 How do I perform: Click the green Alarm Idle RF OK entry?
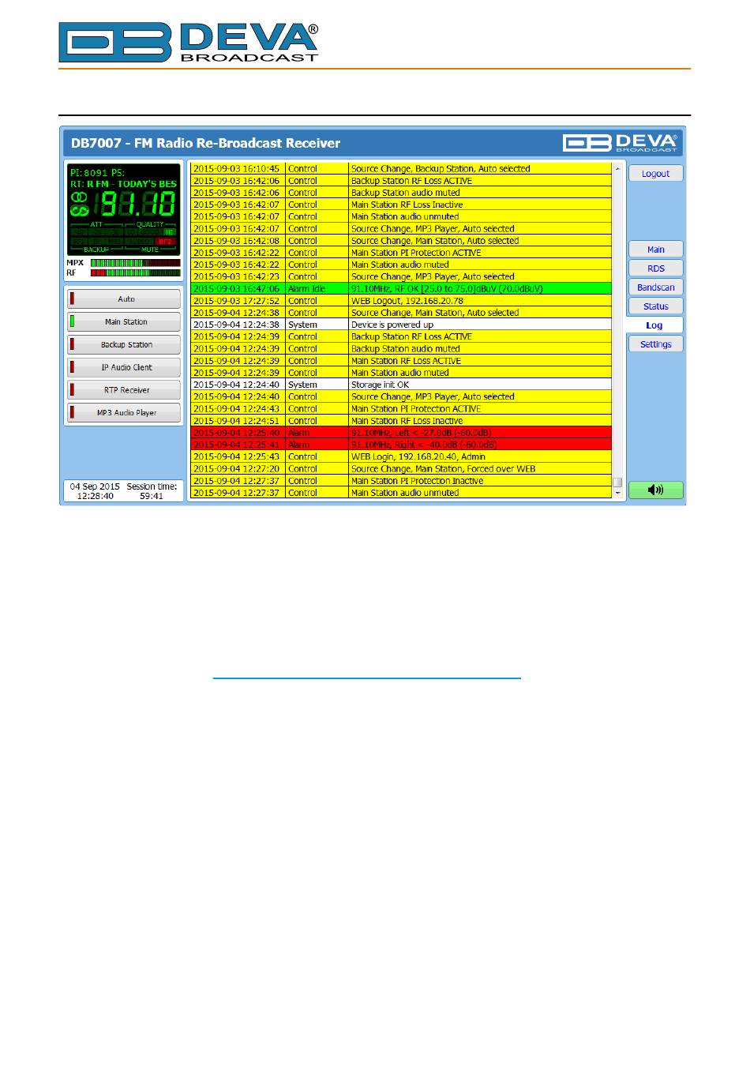[401, 289]
